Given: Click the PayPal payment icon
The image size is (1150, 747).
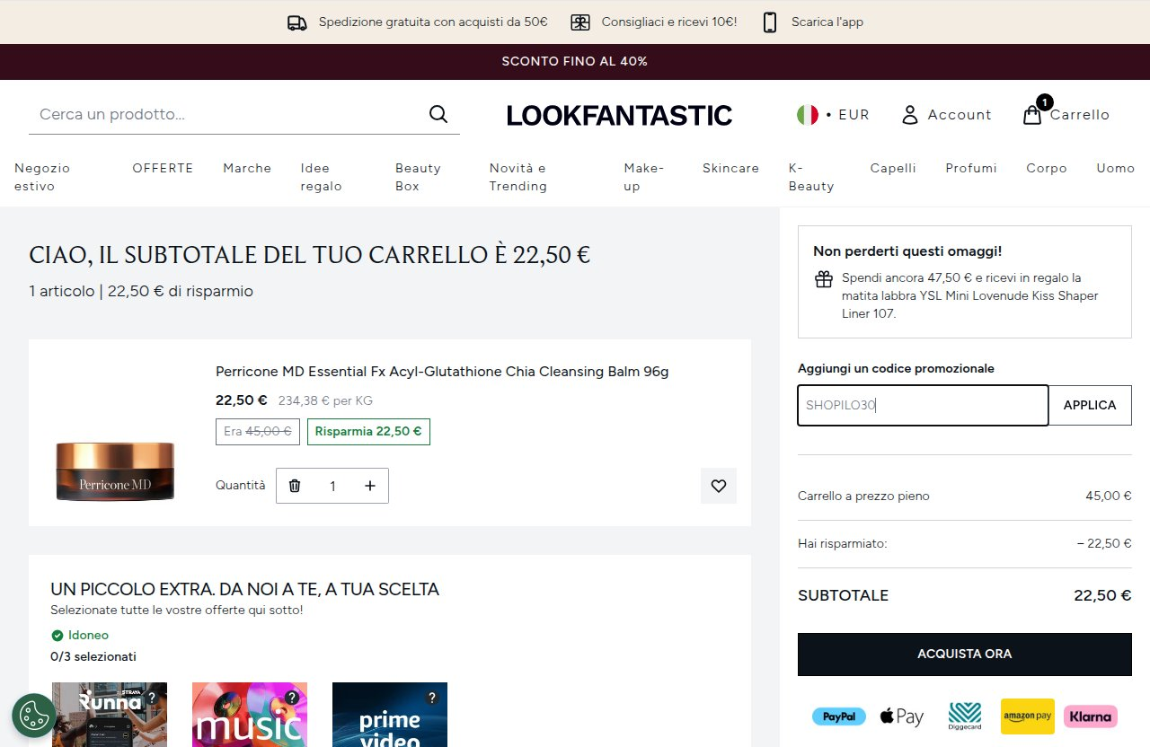Looking at the screenshot, I should click(x=839, y=716).
